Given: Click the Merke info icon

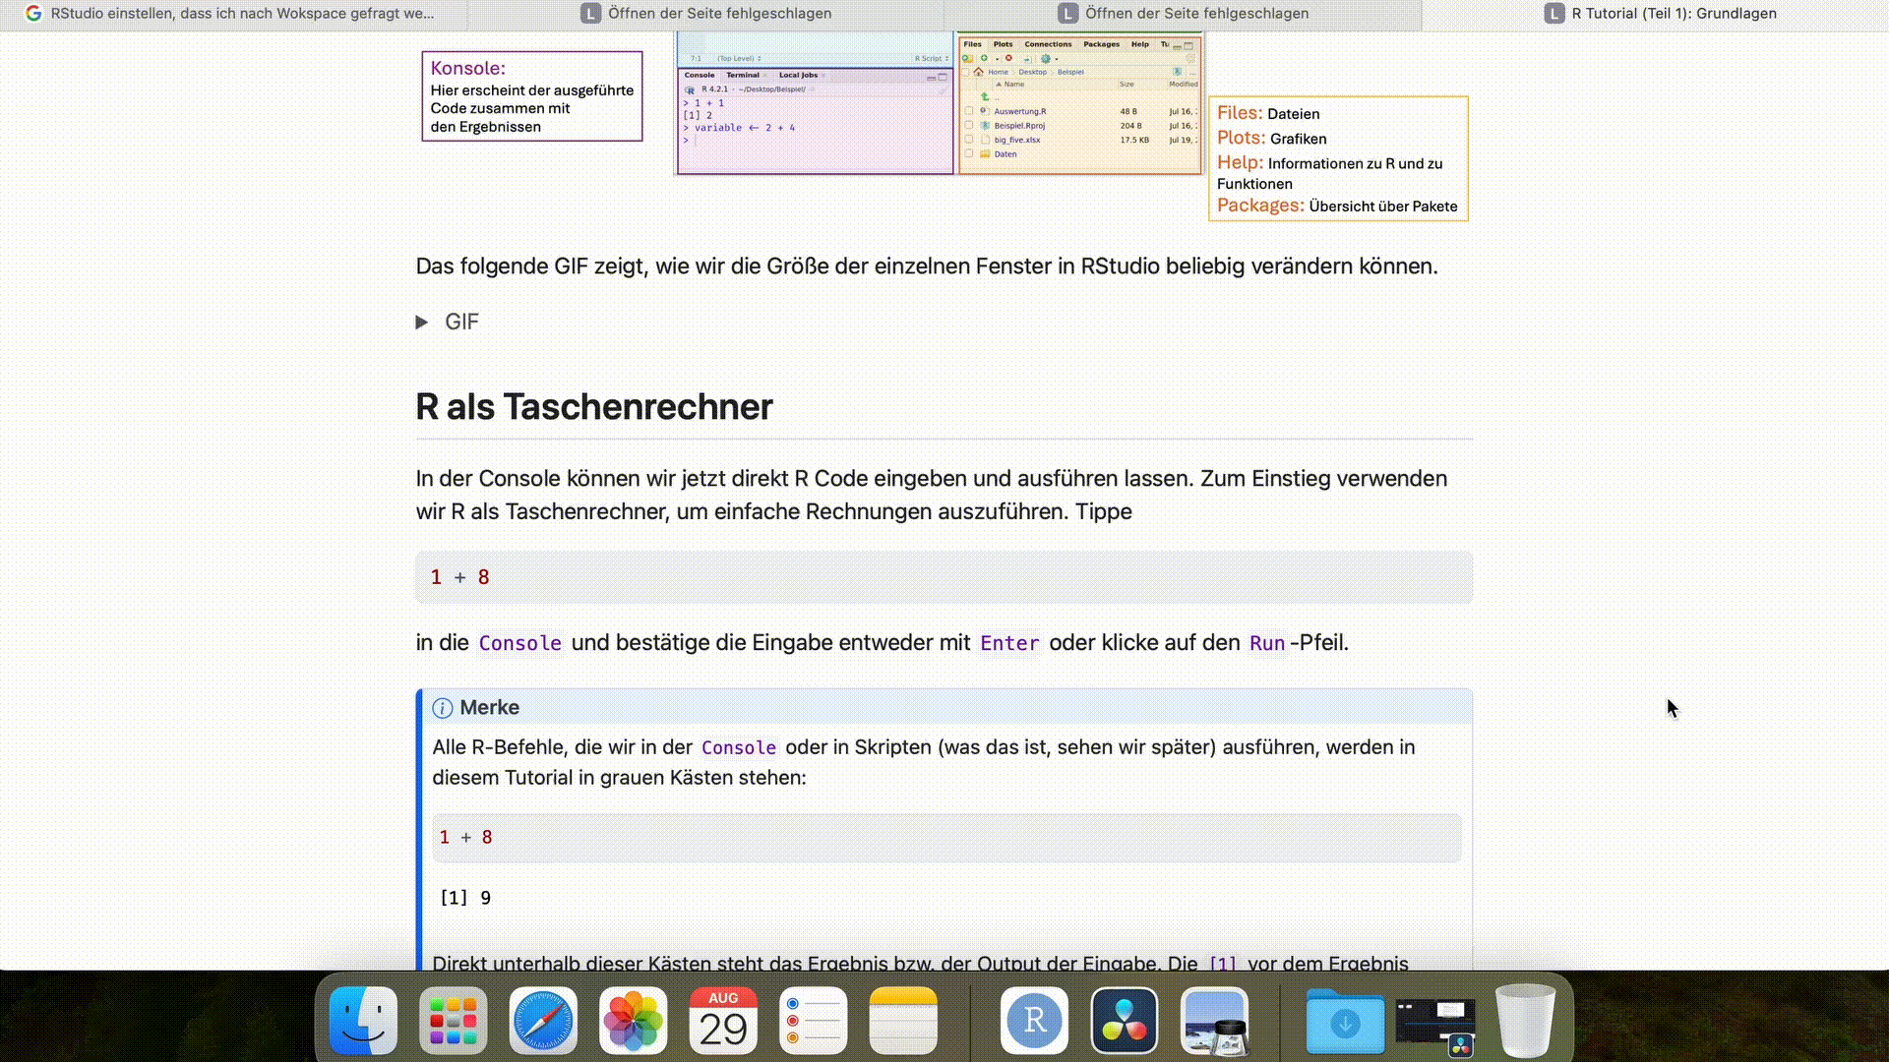Looking at the screenshot, I should (x=443, y=708).
